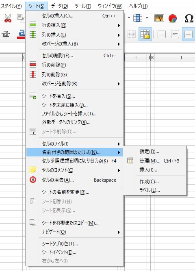Click the font color 'a' icon
Image resolution: width=195 pixels, height=271 pixels.
pyautogui.click(x=22, y=34)
